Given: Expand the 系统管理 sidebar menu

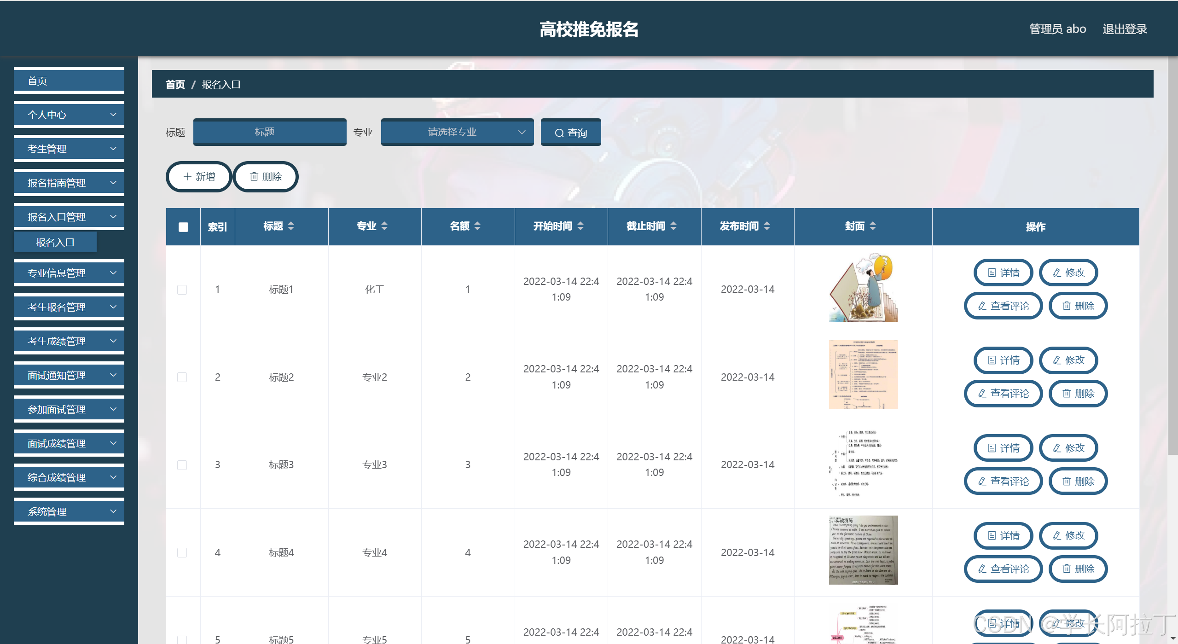Looking at the screenshot, I should pyautogui.click(x=69, y=511).
